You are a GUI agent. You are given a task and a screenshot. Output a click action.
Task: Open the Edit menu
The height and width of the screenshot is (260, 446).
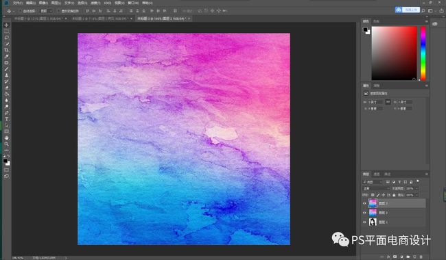pyautogui.click(x=31, y=3)
